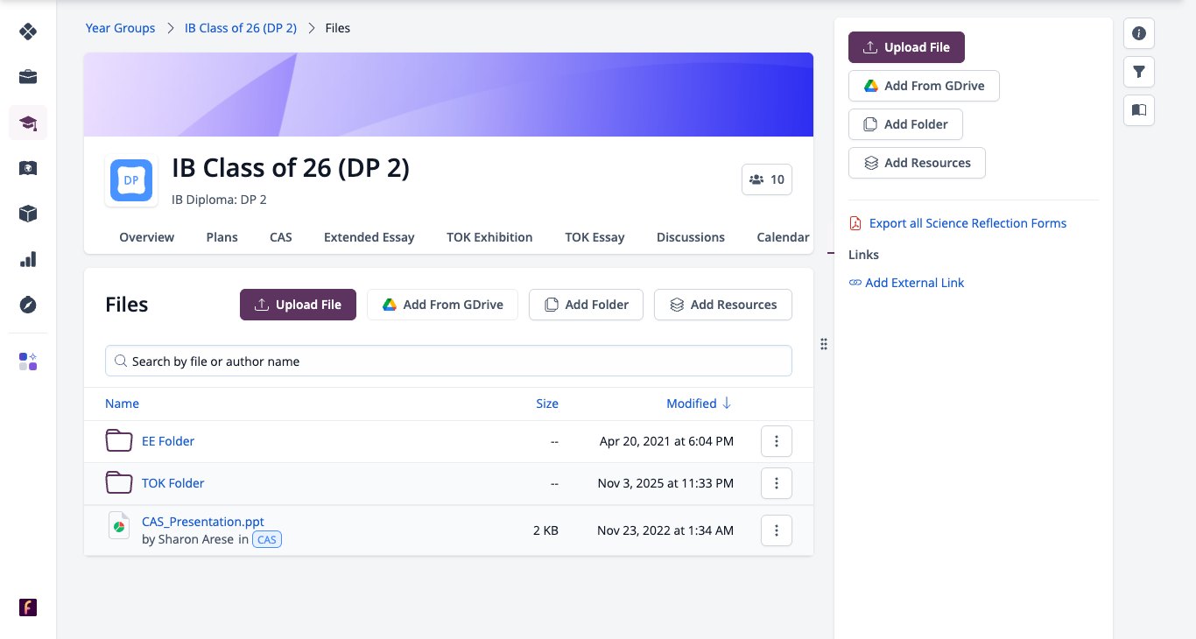Expand three-dot menu for CAS_Presentation.ppt
Image resolution: width=1196 pixels, height=639 pixels.
click(x=777, y=530)
